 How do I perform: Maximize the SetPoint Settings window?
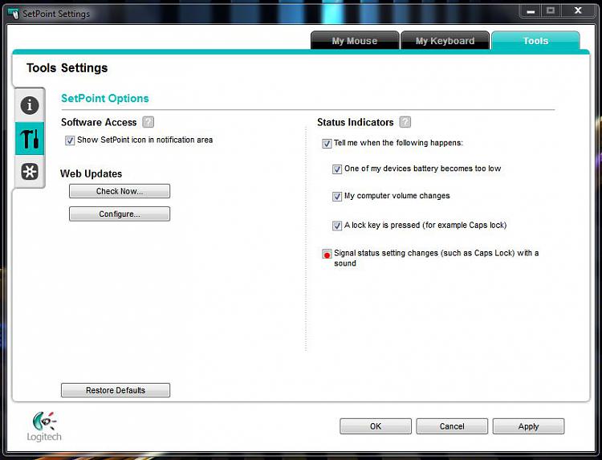pos(551,10)
